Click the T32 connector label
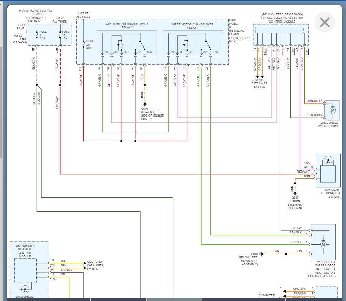Image resolution: width=346 pixels, height=301 pixels. (54, 279)
